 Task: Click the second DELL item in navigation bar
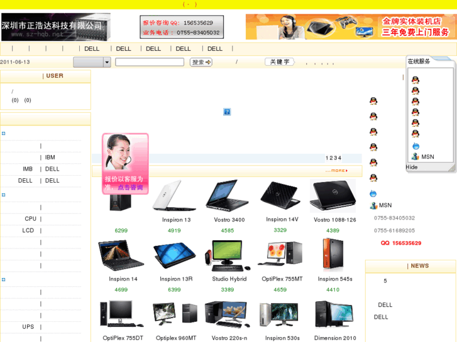pyautogui.click(x=123, y=48)
